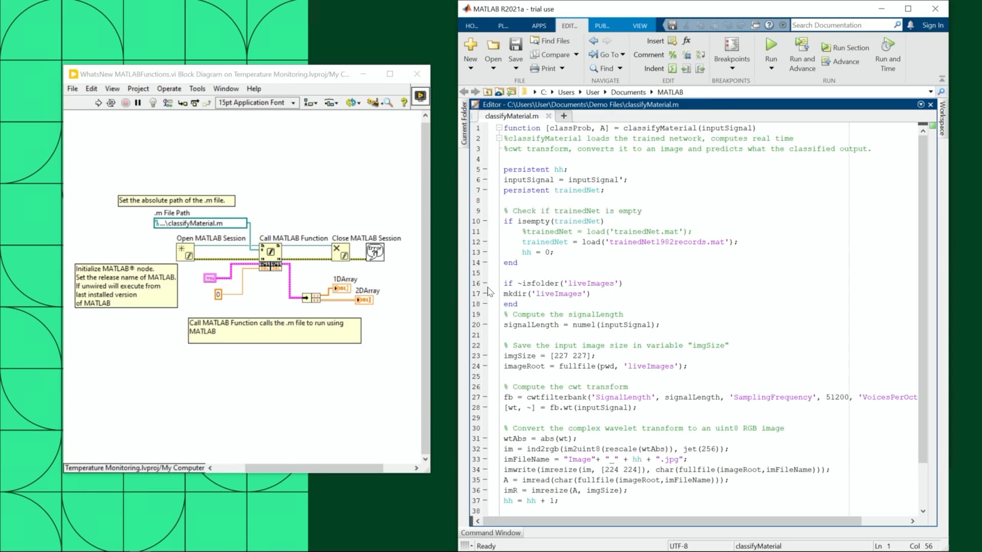Toggle Retain Wire Values in LabVIEW toolbar
Image resolution: width=982 pixels, height=552 pixels.
(x=167, y=103)
